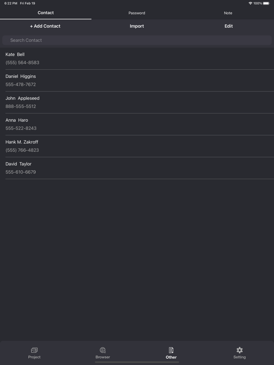
Task: Switch to the Note tab
Action: [228, 13]
